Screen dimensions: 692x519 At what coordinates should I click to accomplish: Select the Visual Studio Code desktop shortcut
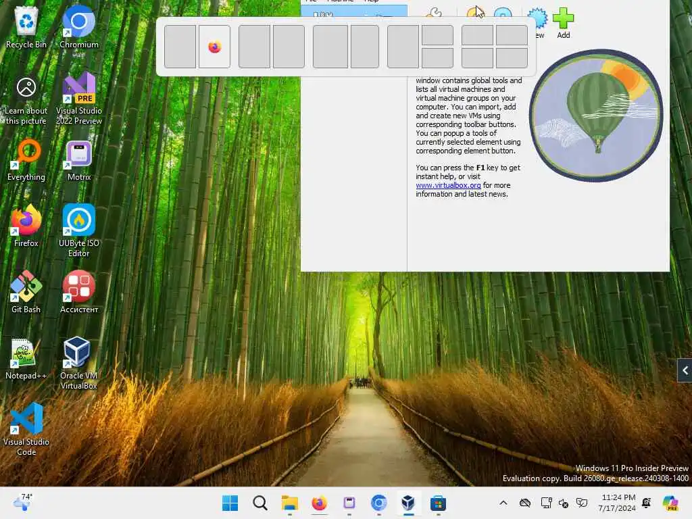26,429
